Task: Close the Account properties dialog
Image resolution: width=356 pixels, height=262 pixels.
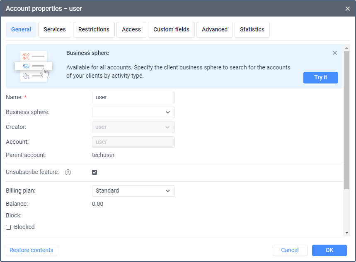Action: 348,8
